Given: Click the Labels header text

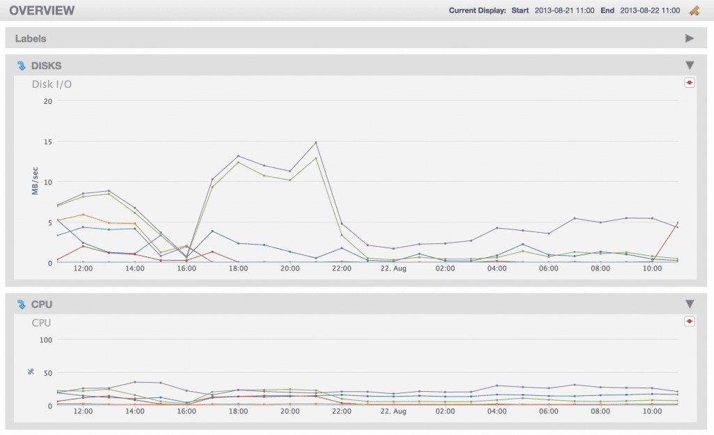Looking at the screenshot, I should (31, 38).
